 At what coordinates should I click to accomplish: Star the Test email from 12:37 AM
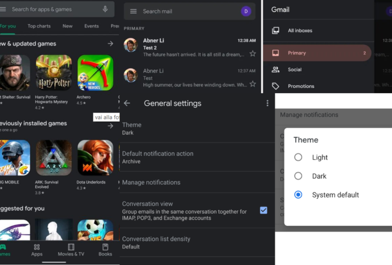pyautogui.click(x=253, y=84)
